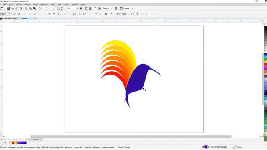Open the Bitmaps menu
The width and height of the screenshot is (267, 150).
(x=44, y=5)
